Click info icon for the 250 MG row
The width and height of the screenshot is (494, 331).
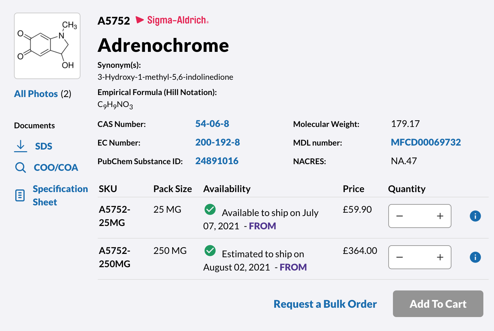pyautogui.click(x=475, y=257)
